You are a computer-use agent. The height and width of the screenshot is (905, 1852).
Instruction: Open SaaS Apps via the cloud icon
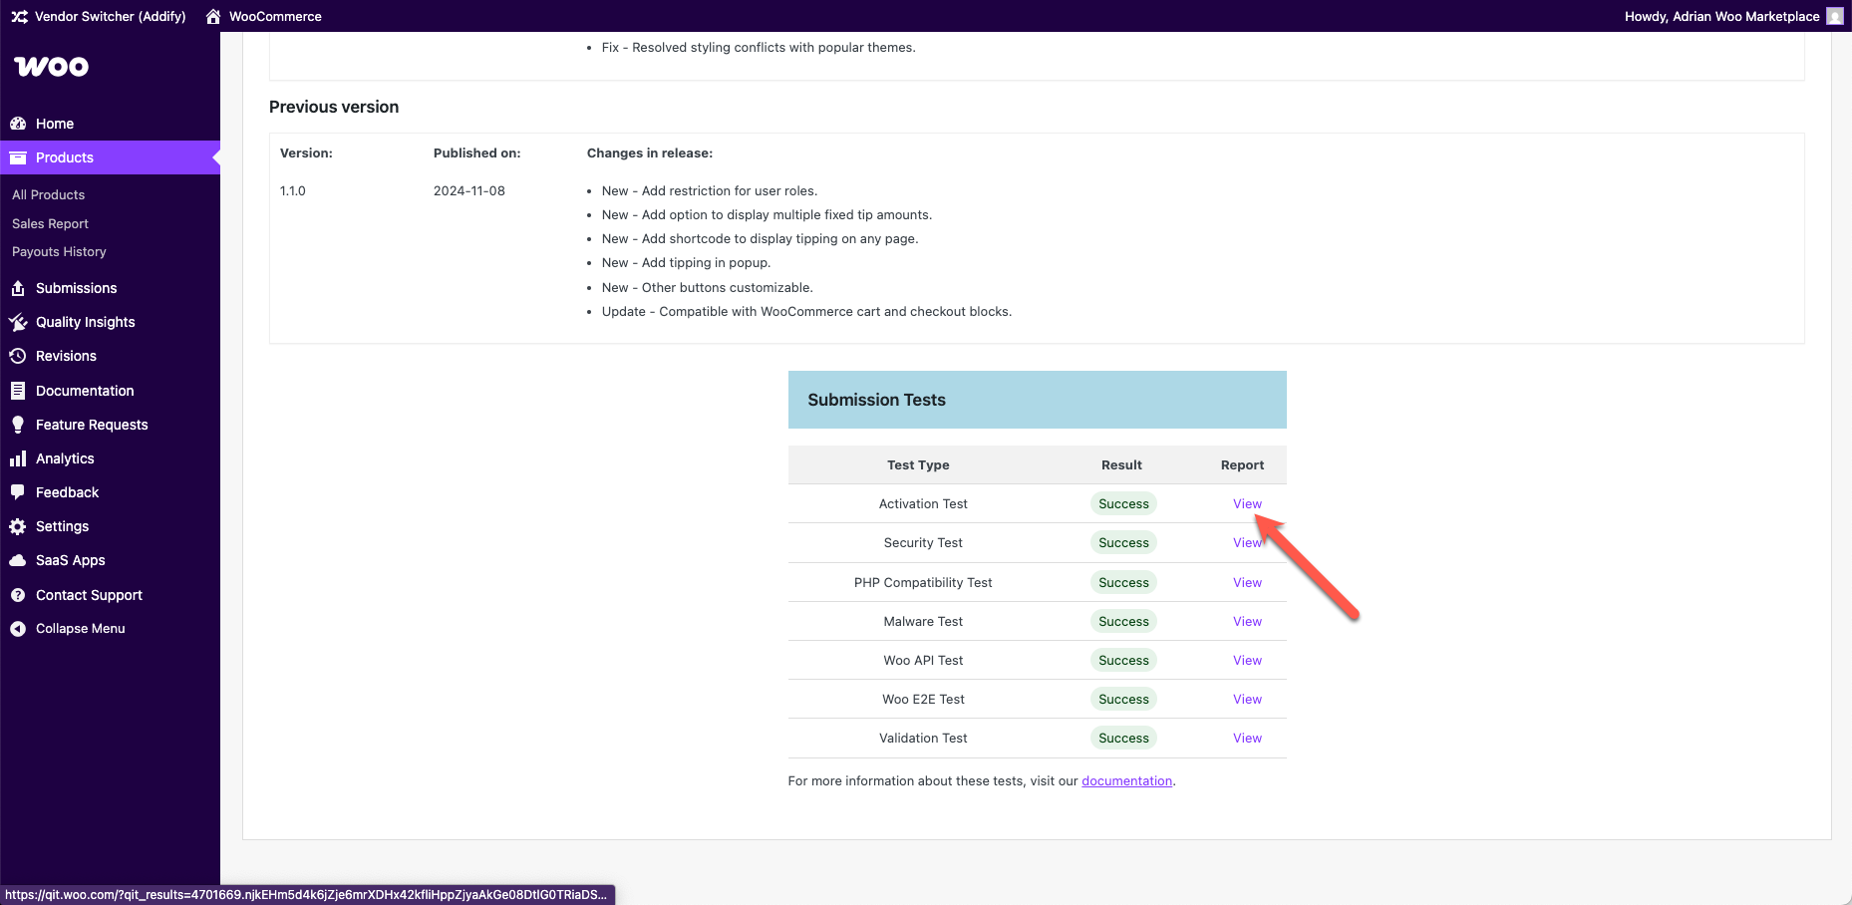tap(18, 560)
